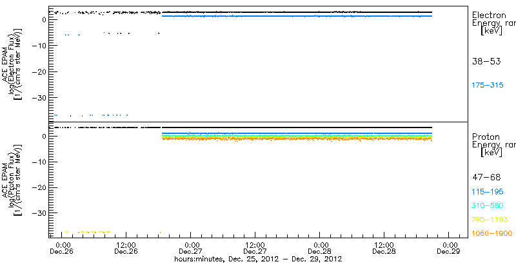516x264 pixels.
Task: Select the electron panel's -10 y-axis tick label
Action: [x=38, y=45]
